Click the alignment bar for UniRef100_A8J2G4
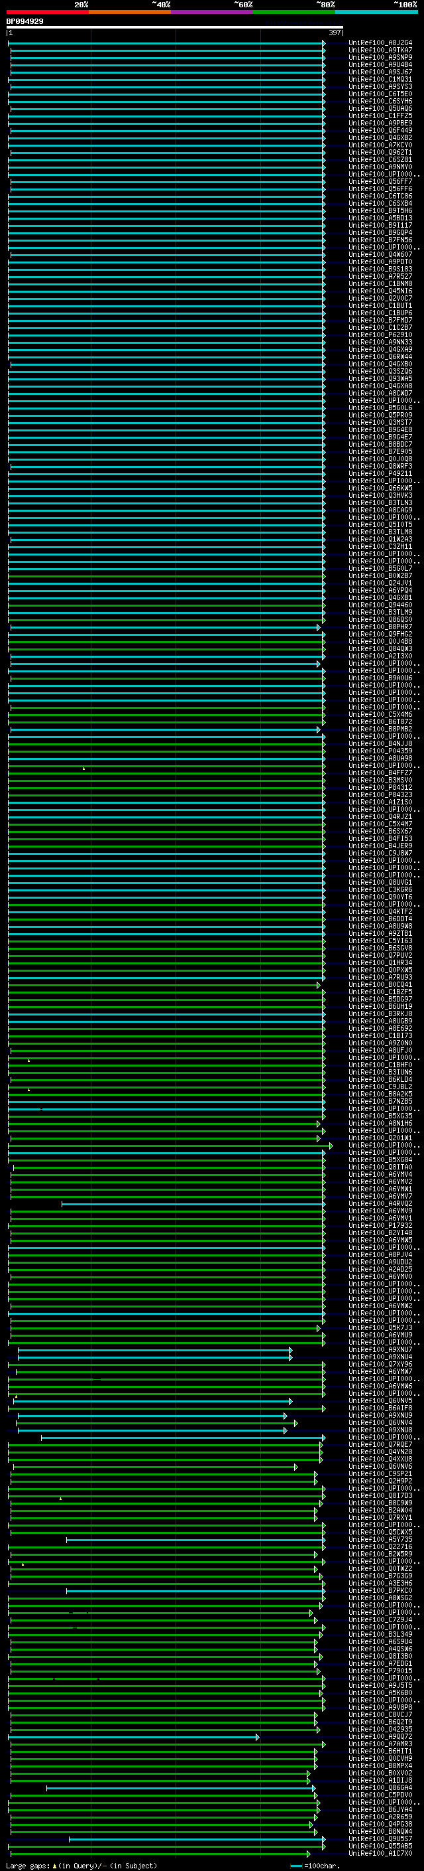Viewport: 424px width, 1871px height. [167, 43]
